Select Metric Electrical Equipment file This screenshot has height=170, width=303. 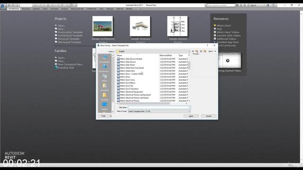click(132, 92)
